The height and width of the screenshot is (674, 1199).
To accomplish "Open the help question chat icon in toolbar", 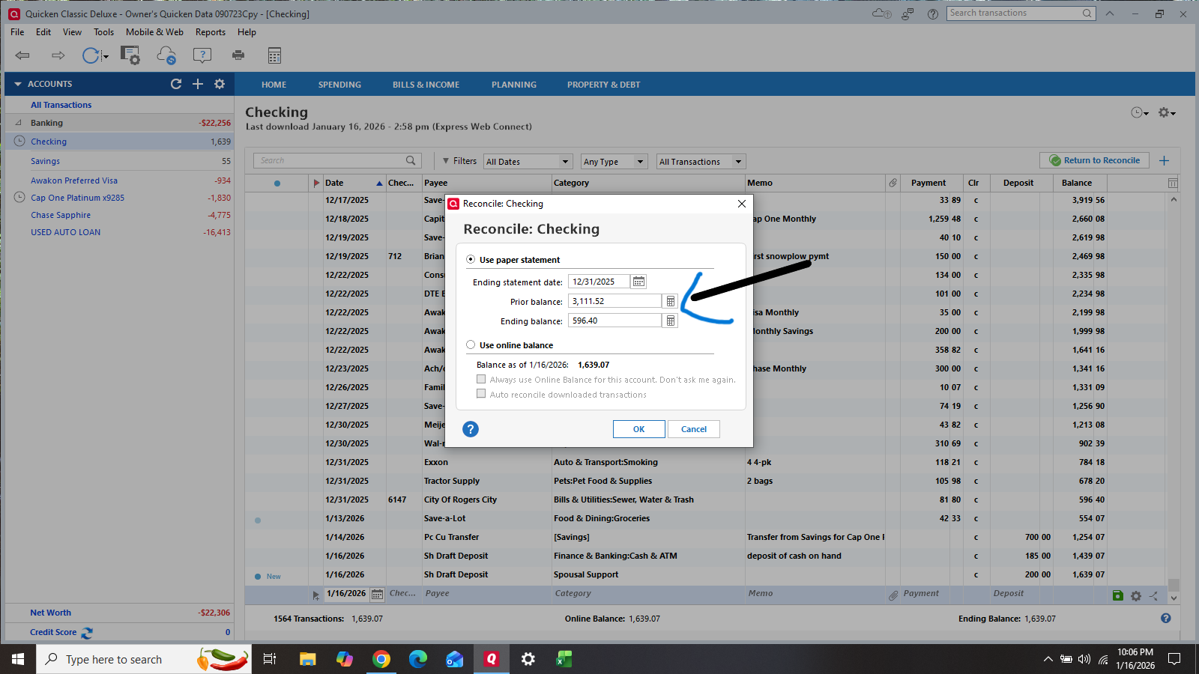I will click(x=202, y=55).
